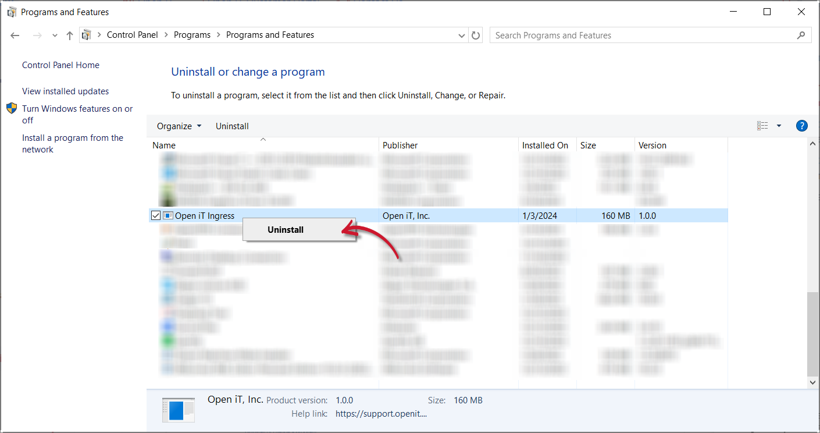Click the Uninstall toolbar button
Viewport: 820px width, 433px height.
(232, 126)
